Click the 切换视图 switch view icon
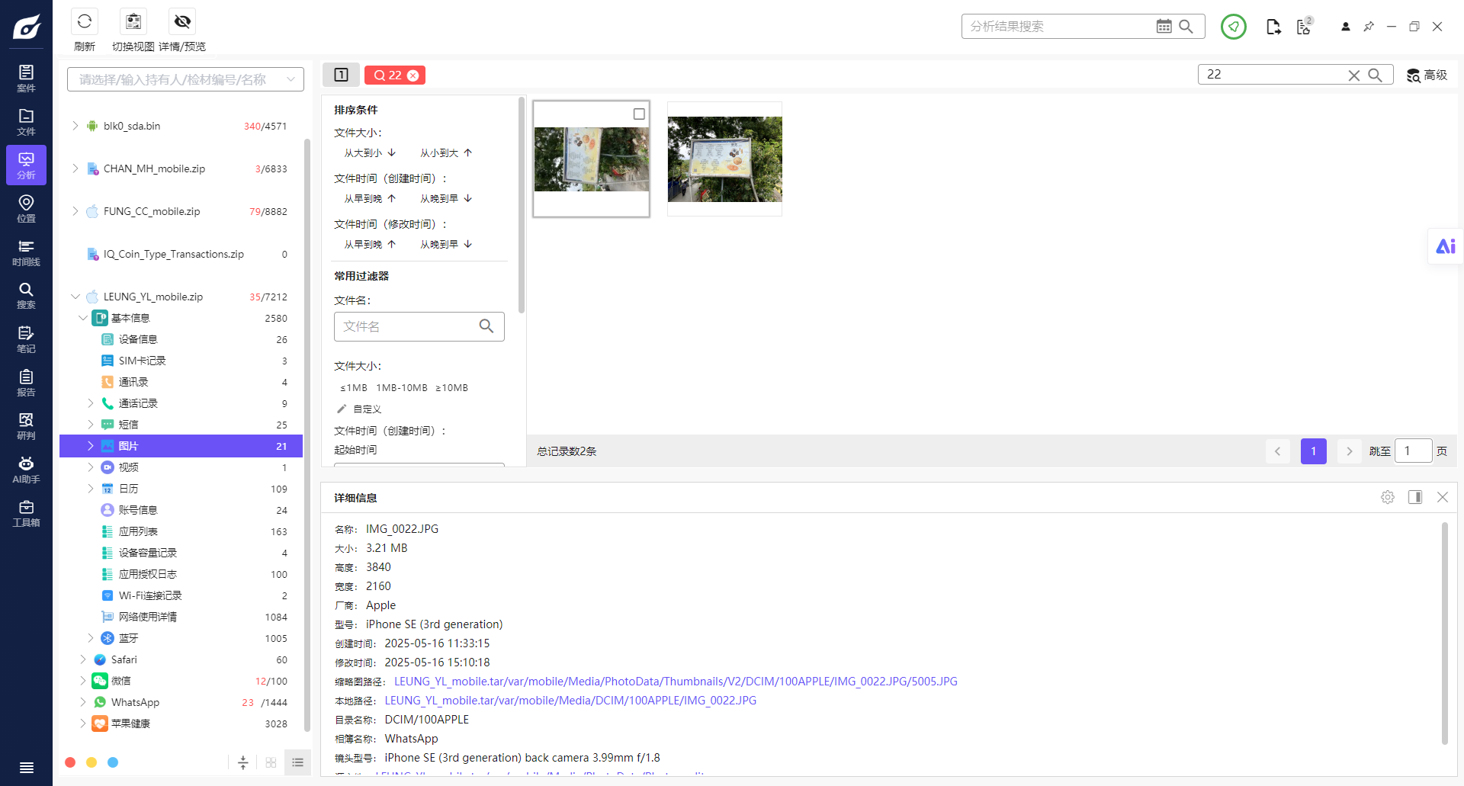1464x786 pixels. (133, 21)
